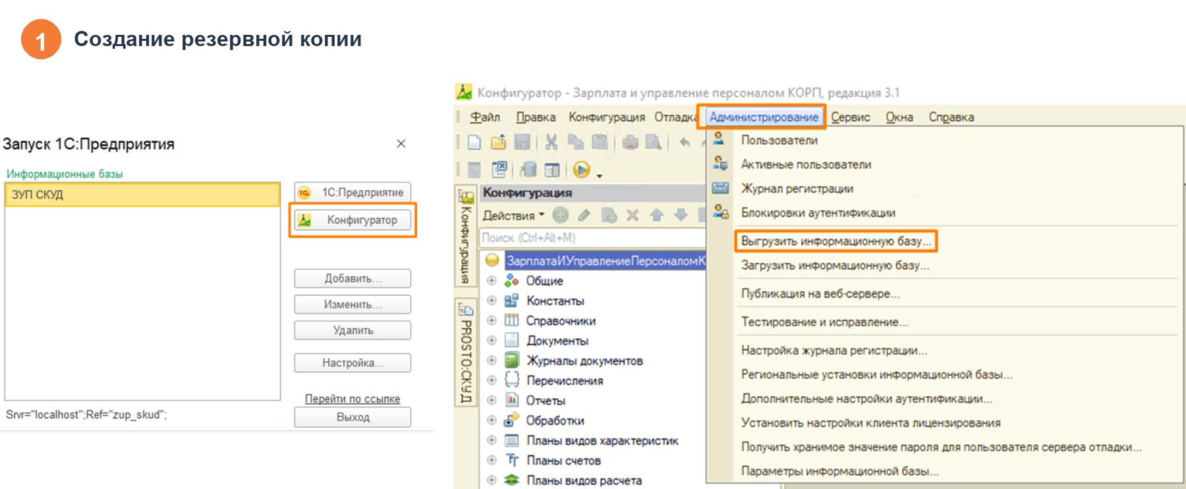Click the Undo arrow icon
The width and height of the screenshot is (1186, 489).
click(685, 142)
